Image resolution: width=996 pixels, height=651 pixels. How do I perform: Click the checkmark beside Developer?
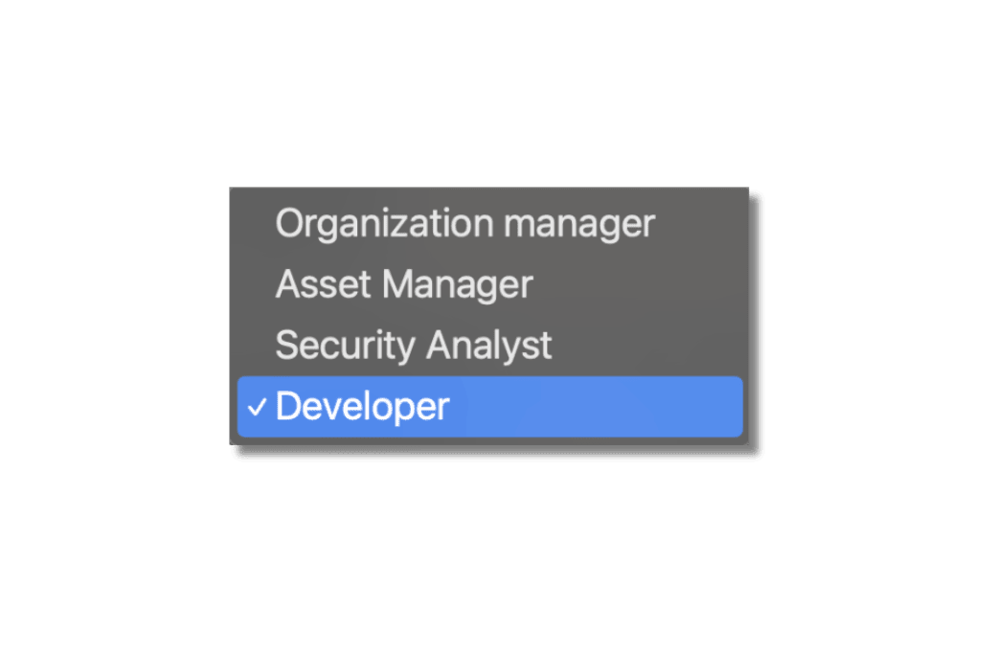pyautogui.click(x=255, y=406)
